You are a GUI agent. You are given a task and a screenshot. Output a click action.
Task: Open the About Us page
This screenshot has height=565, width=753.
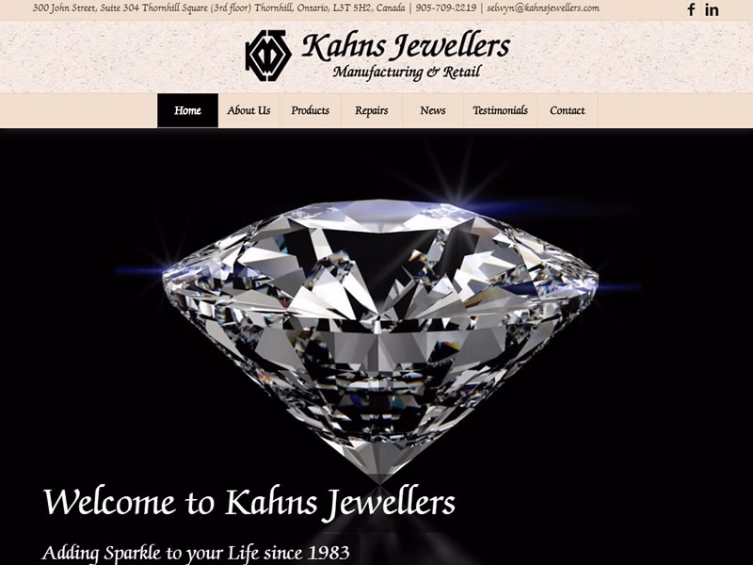pos(248,110)
